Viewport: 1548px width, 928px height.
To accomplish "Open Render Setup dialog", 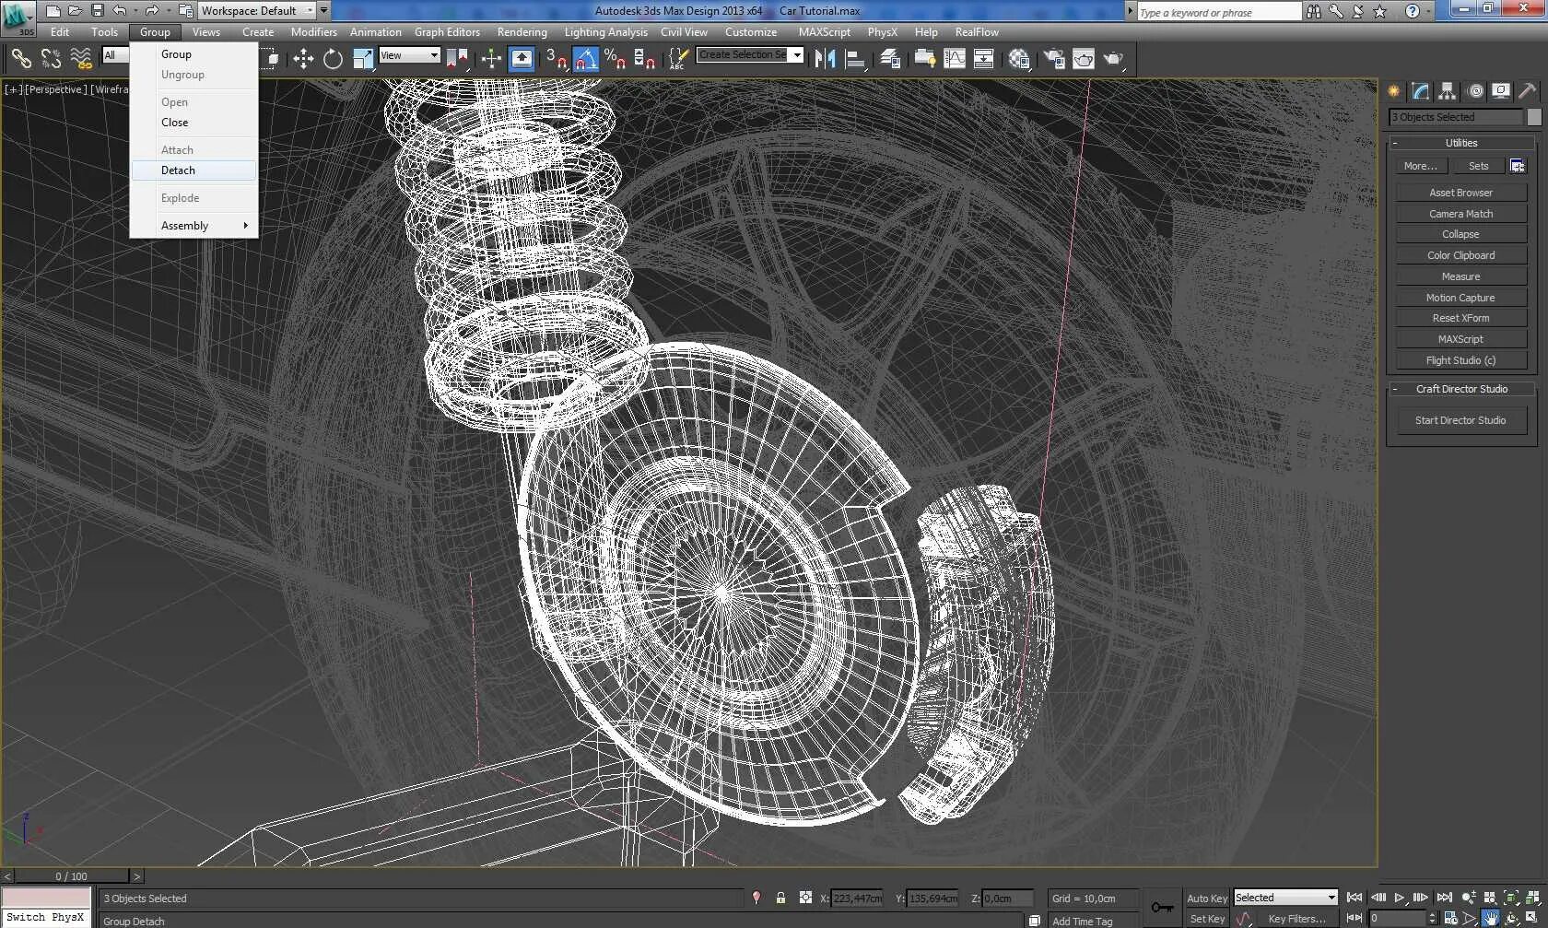I will 1053,59.
